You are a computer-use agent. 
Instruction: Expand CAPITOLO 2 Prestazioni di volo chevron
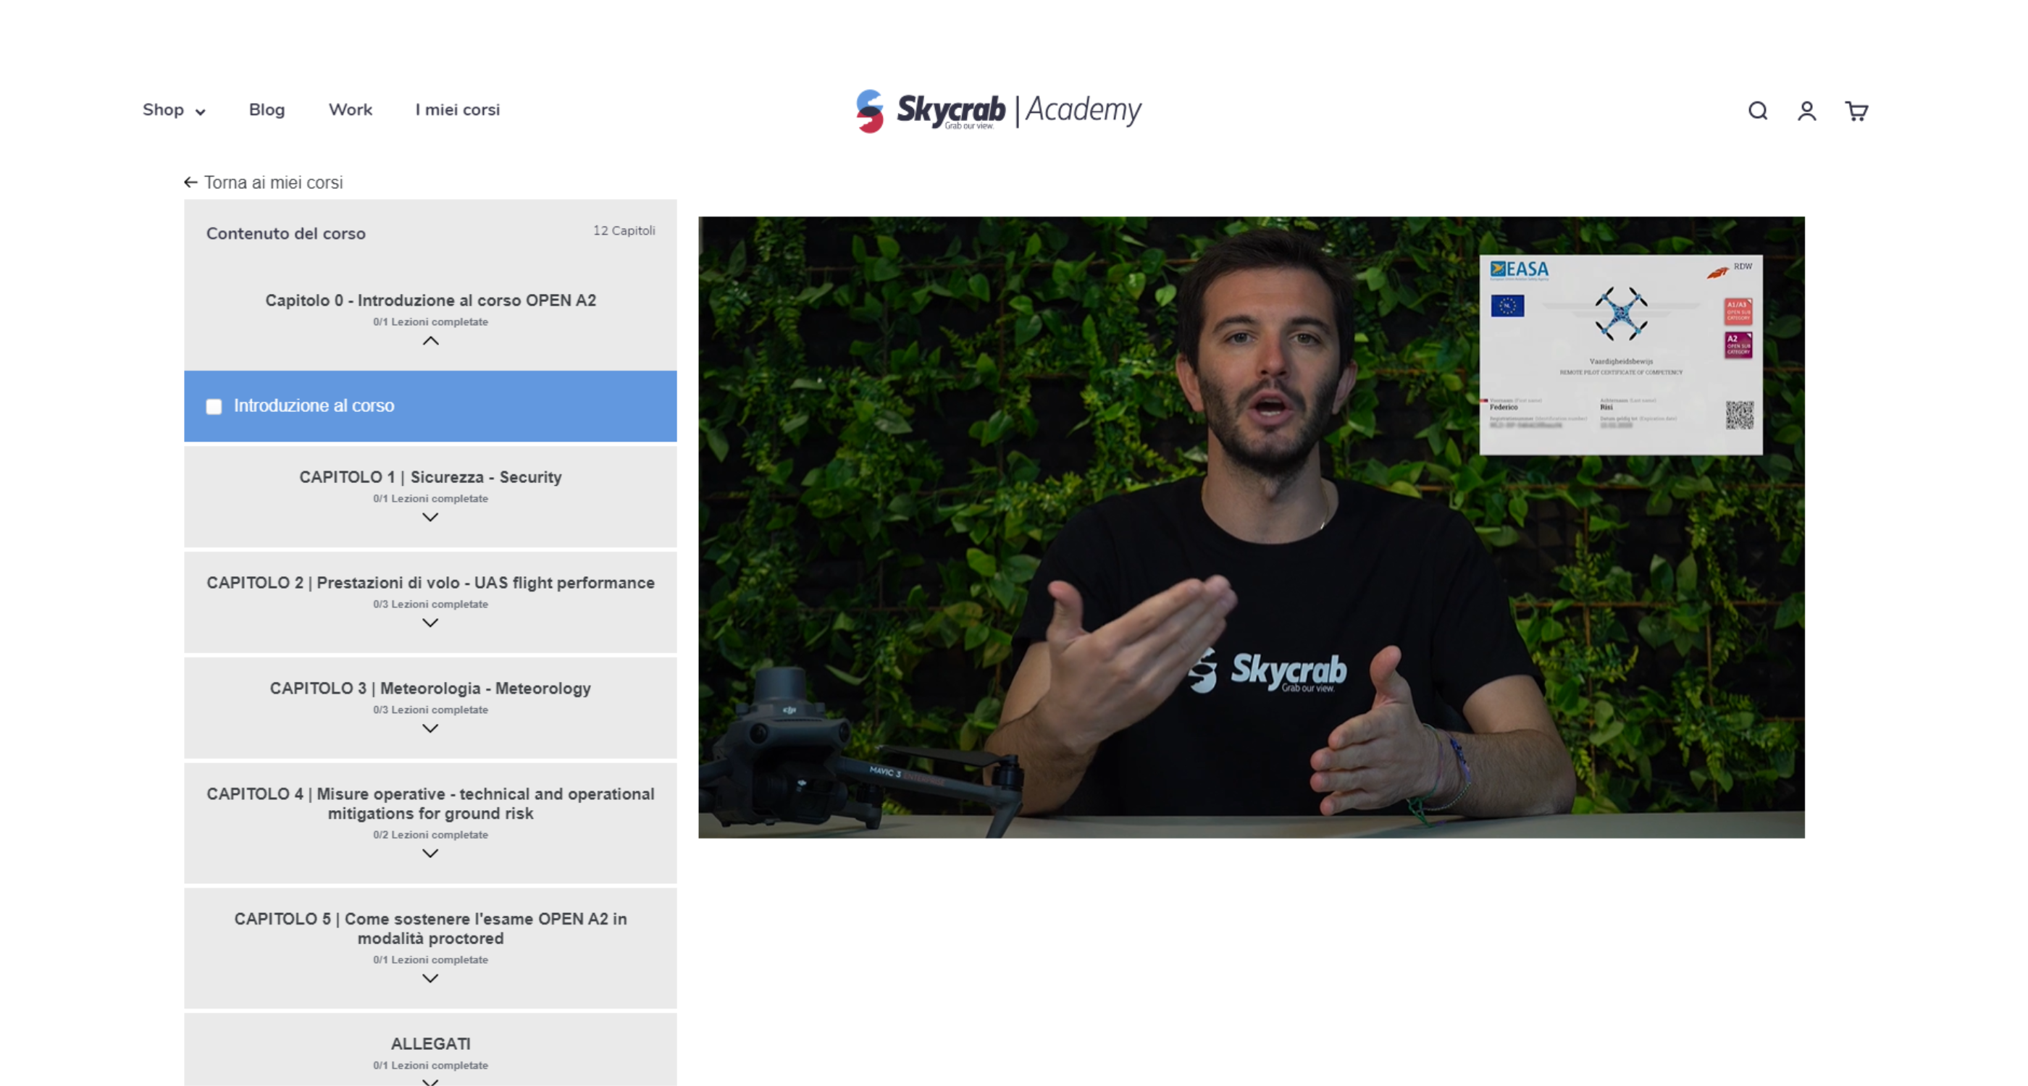click(x=430, y=623)
